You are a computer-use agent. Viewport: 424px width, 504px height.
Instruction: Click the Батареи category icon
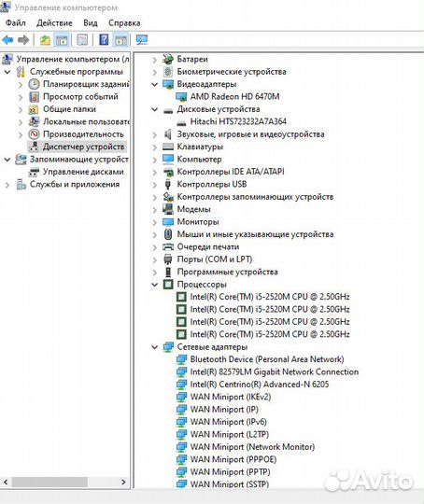point(168,59)
